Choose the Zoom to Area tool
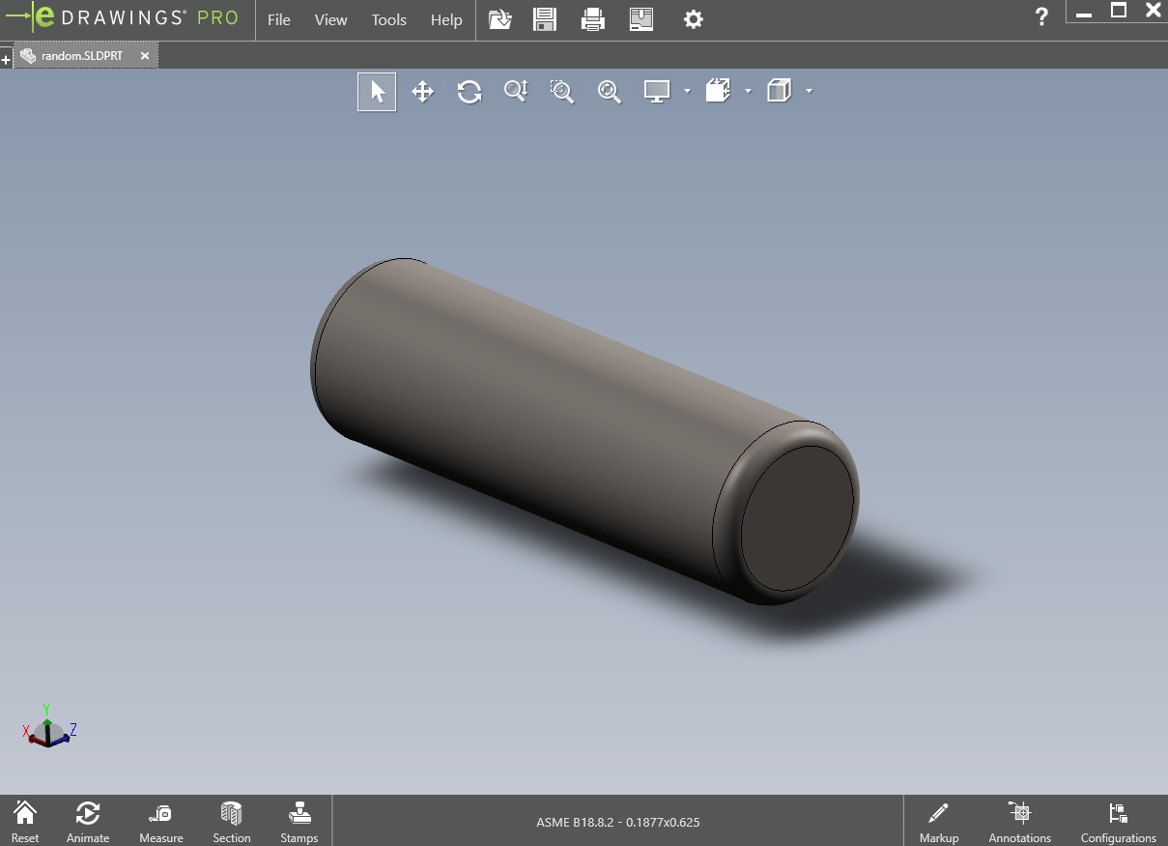The width and height of the screenshot is (1168, 846). pos(562,92)
